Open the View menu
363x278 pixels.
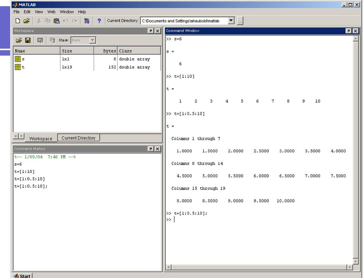pos(39,12)
